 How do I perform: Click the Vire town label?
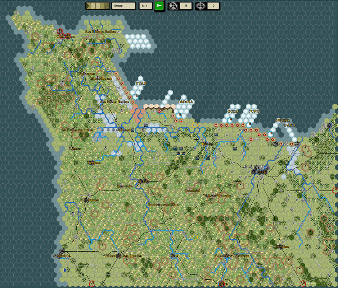pos(174,256)
